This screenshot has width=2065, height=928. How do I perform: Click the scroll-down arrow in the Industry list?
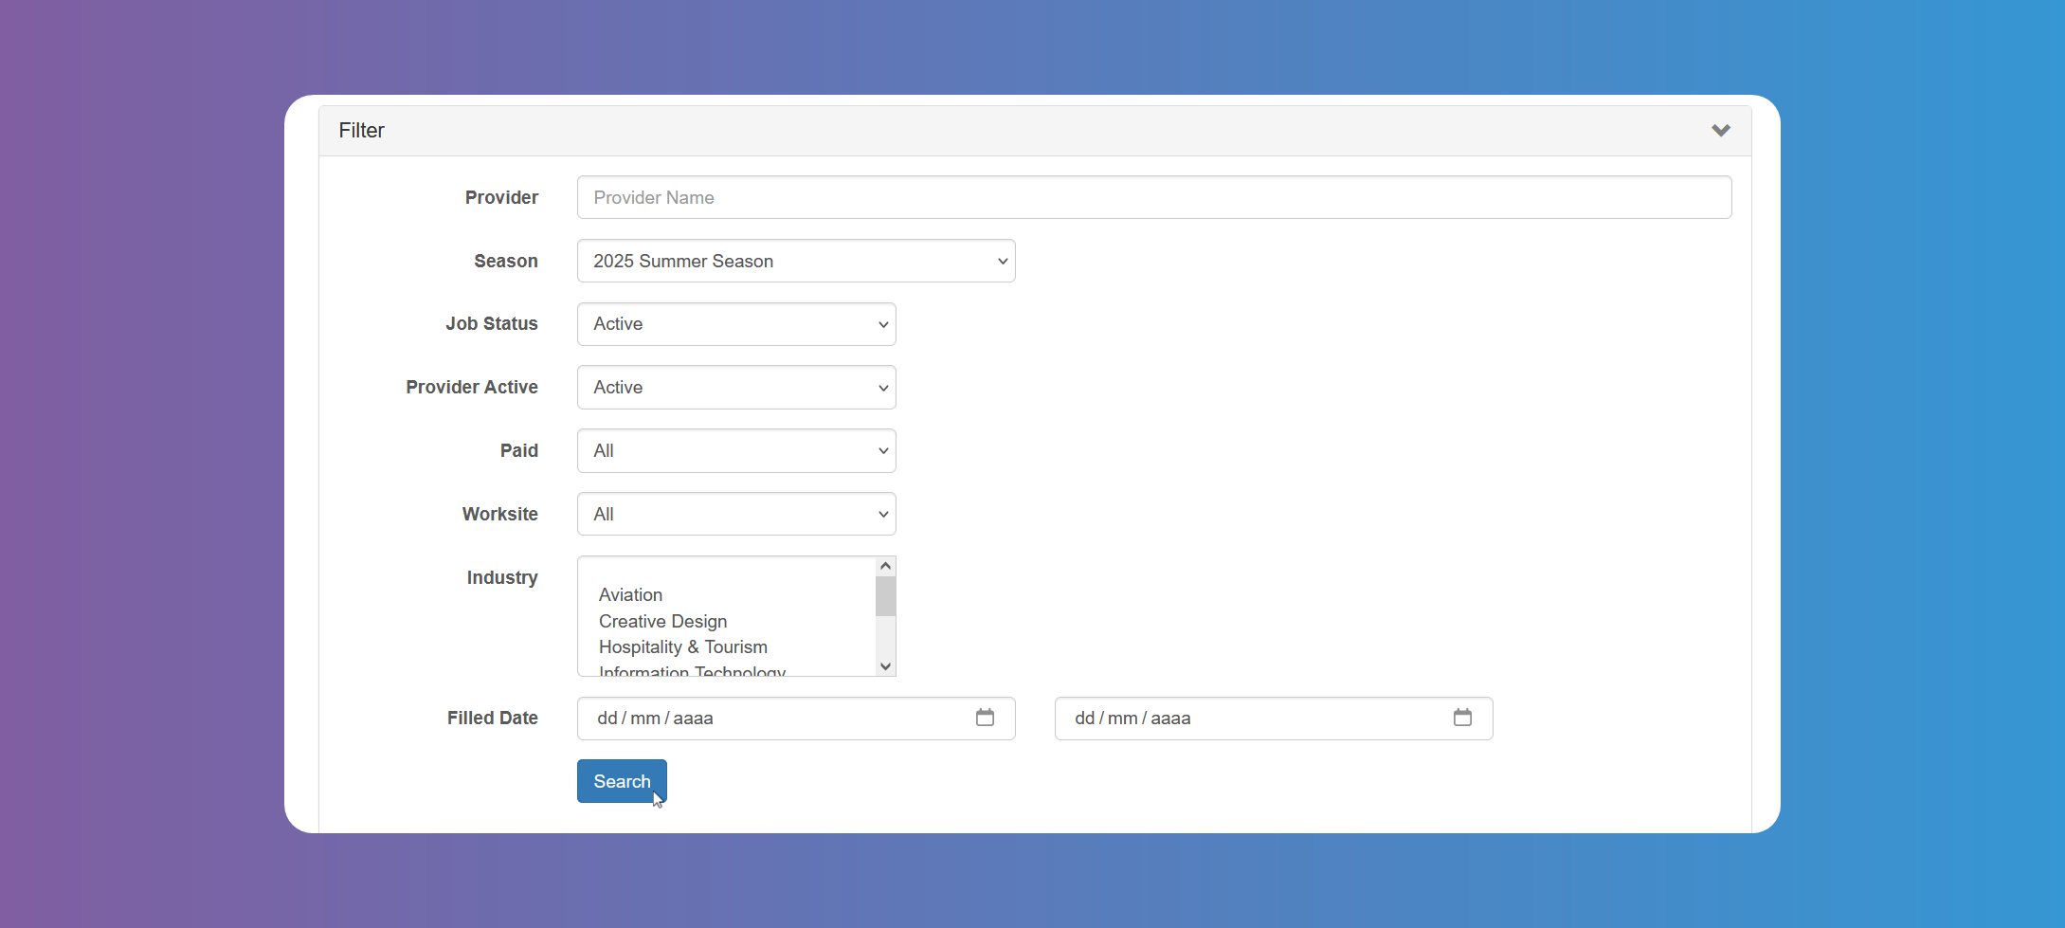884,666
